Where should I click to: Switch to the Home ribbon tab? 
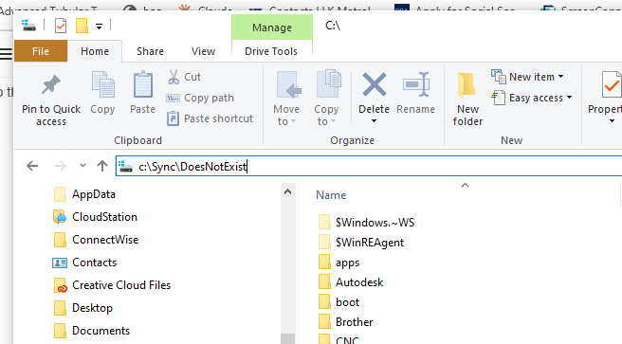coord(95,51)
